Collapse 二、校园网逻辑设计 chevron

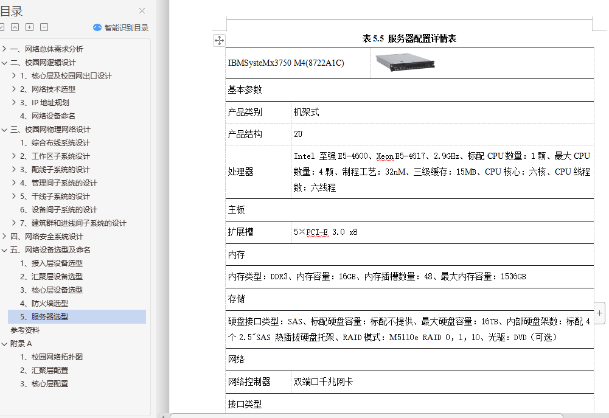4,63
